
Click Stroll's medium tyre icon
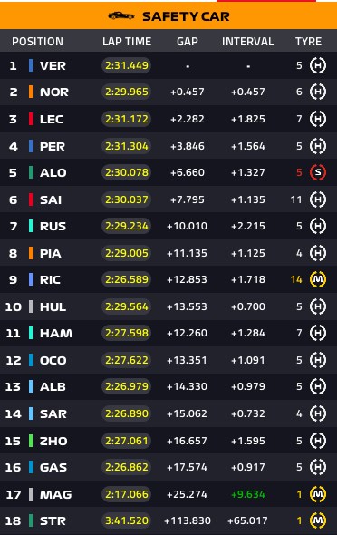coord(318,520)
